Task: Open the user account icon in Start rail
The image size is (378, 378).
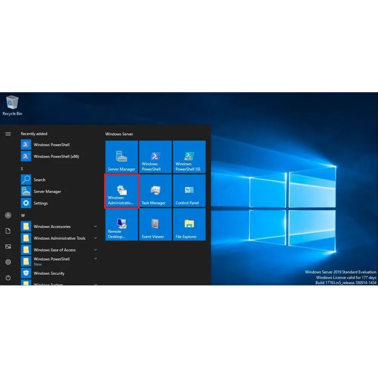Action: (x=8, y=215)
